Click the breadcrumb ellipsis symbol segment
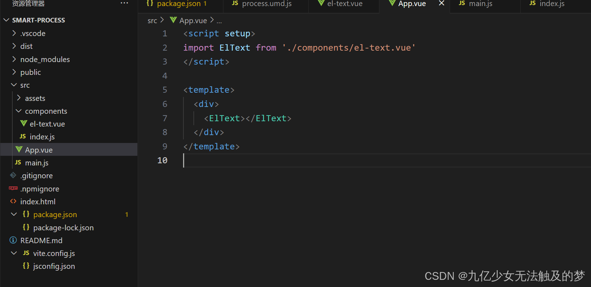This screenshot has width=591, height=287. (219, 21)
